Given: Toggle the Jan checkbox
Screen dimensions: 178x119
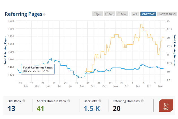Looking at the screenshot, I should [x=95, y=14].
